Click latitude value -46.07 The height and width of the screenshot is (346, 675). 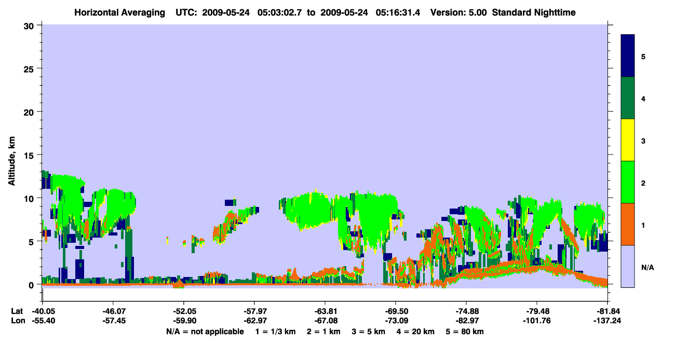pyautogui.click(x=113, y=311)
